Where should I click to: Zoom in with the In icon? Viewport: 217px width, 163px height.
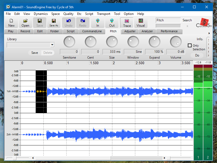(98, 23)
